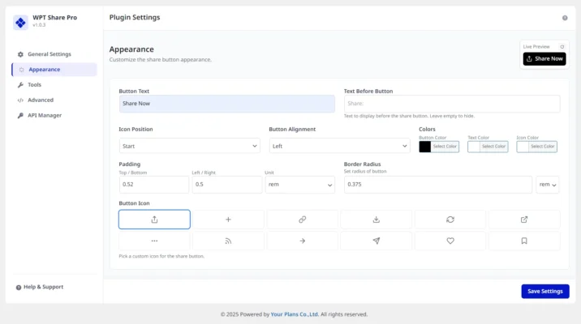Click the version number v1.0.3
The height and width of the screenshot is (324, 581).
(x=39, y=25)
